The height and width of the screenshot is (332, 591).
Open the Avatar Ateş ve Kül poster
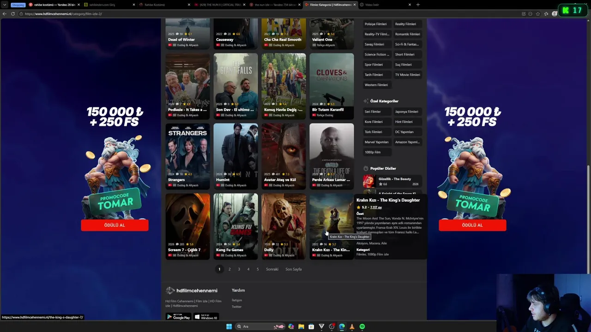[283, 156]
